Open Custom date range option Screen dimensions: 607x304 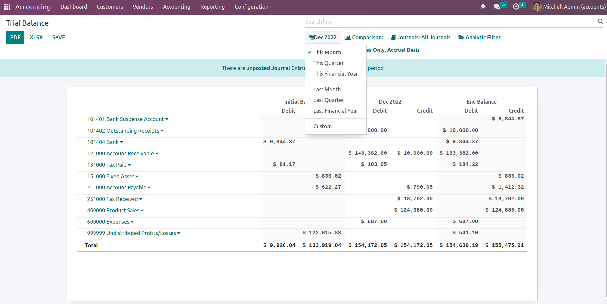[336, 126]
